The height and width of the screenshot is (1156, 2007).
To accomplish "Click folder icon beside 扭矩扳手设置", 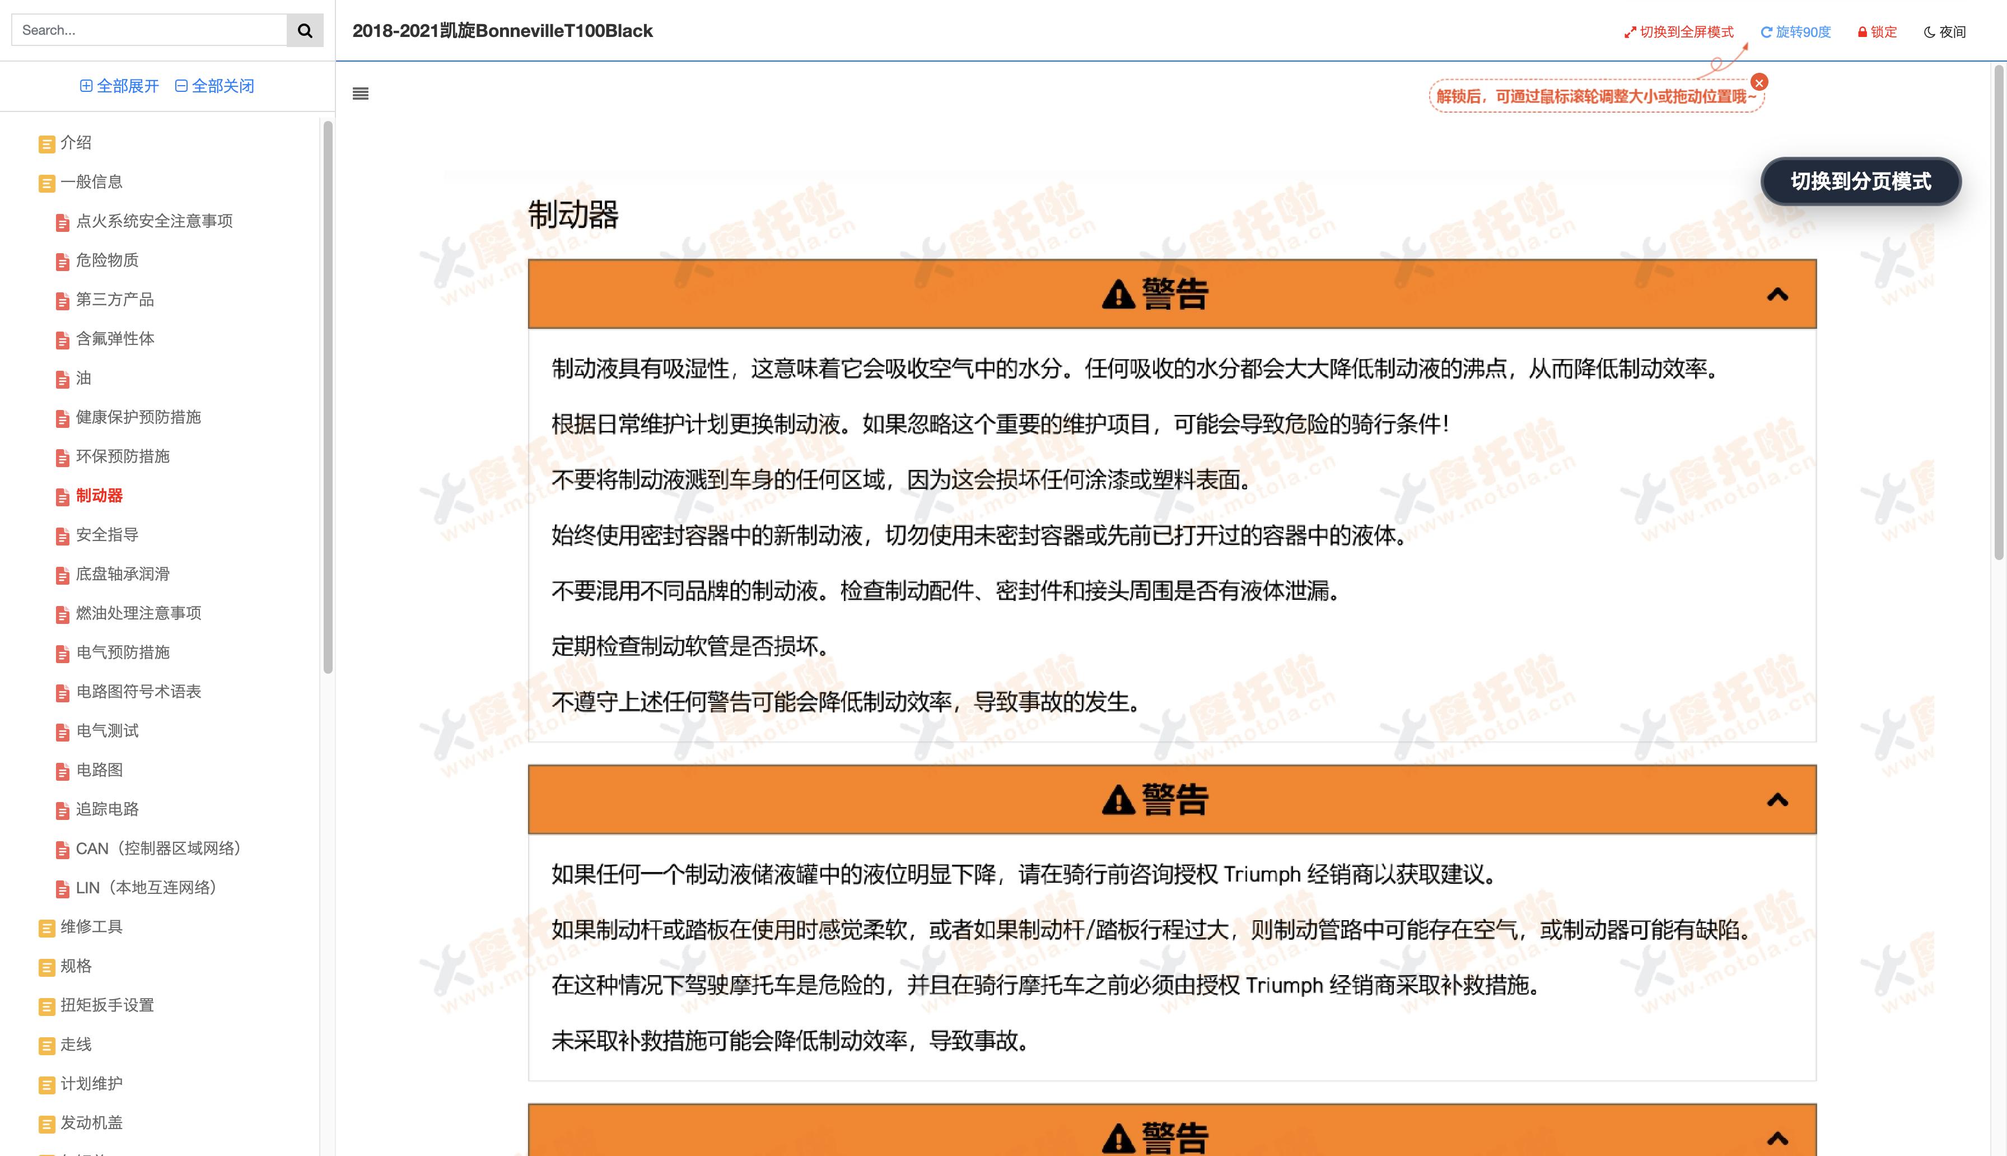I will click(47, 1006).
